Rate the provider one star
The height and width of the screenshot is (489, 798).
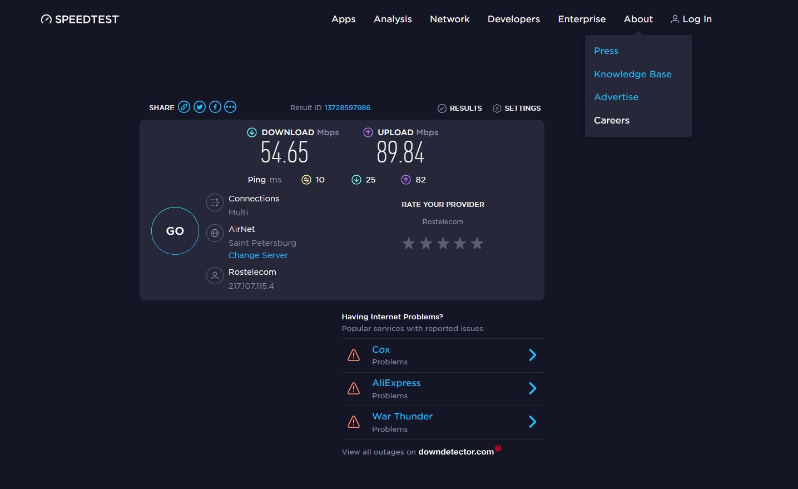[x=409, y=243]
